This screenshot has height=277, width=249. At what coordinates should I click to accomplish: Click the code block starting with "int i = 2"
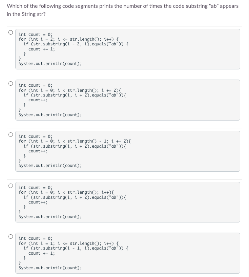point(127,49)
